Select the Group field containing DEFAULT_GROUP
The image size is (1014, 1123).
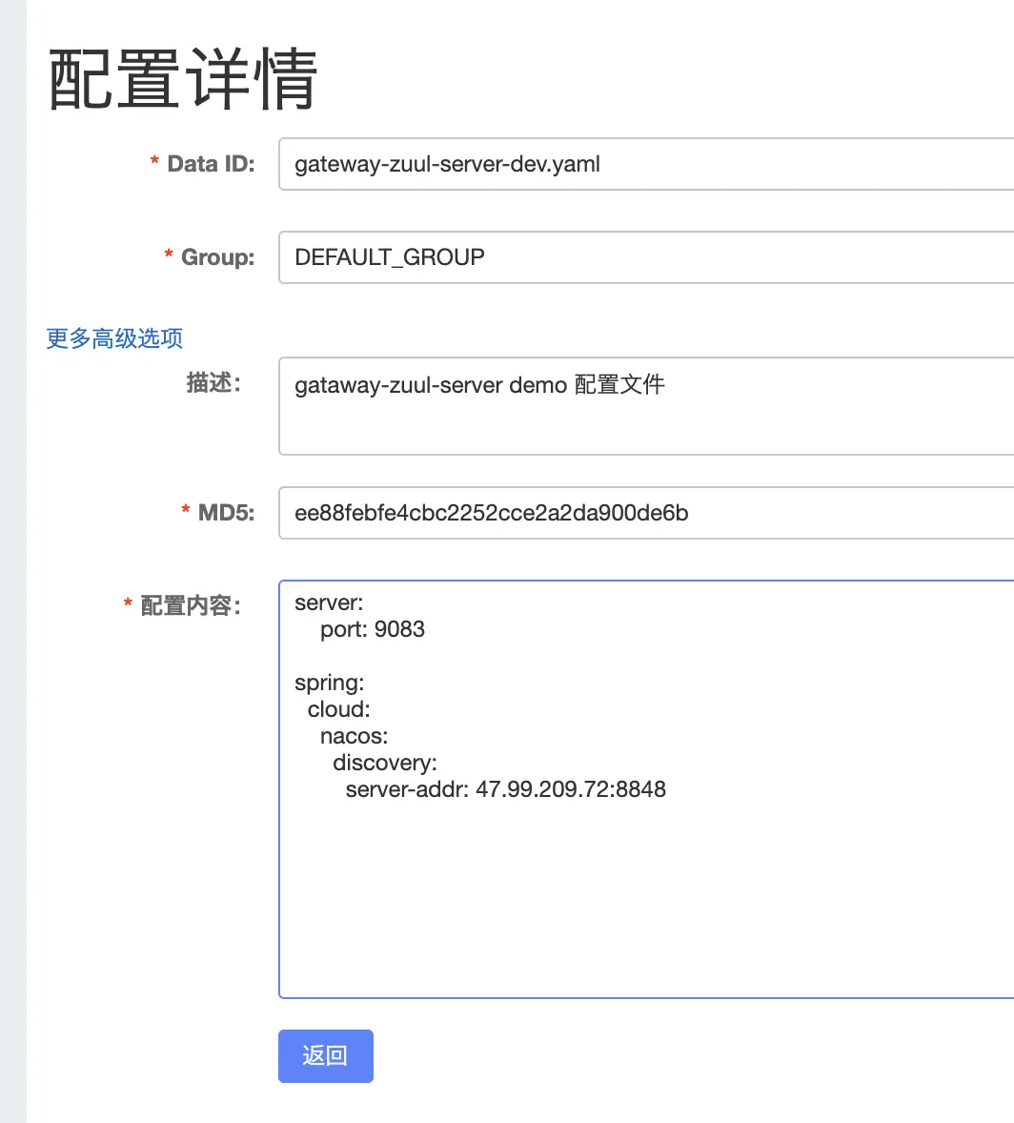pyautogui.click(x=572, y=257)
